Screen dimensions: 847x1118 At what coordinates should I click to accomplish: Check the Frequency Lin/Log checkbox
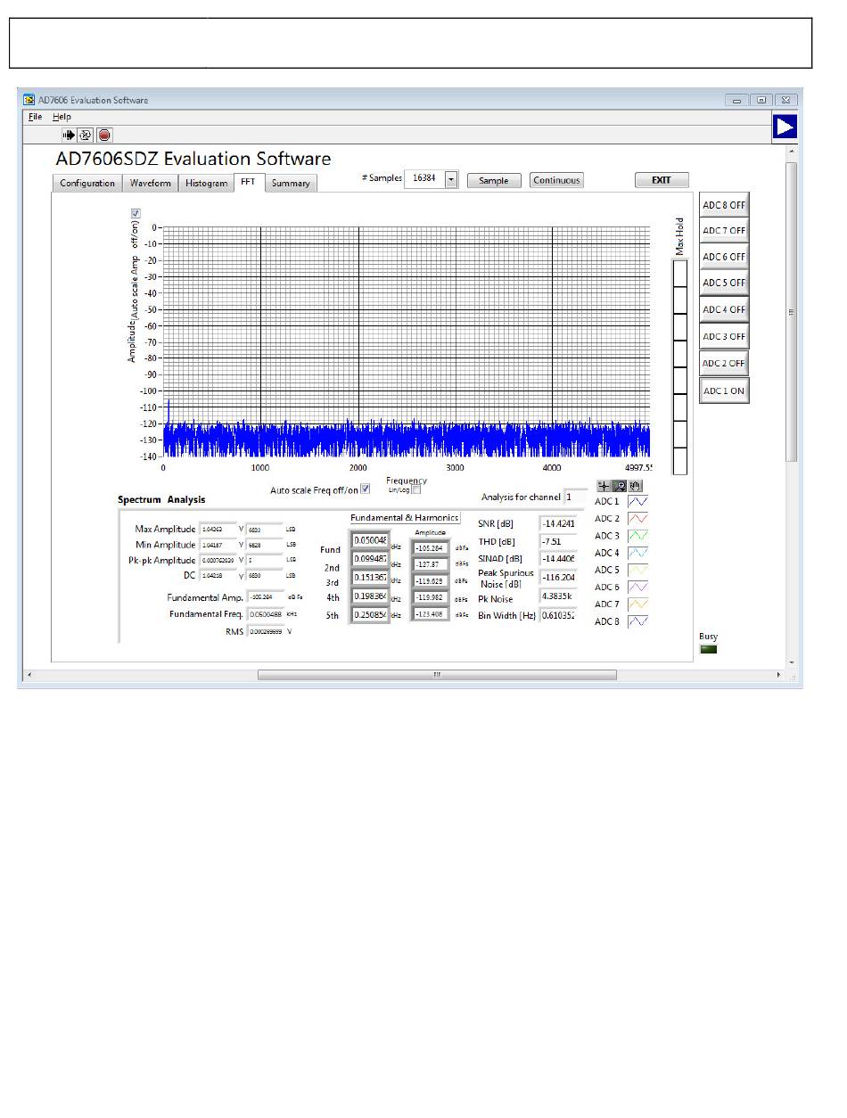(x=415, y=489)
